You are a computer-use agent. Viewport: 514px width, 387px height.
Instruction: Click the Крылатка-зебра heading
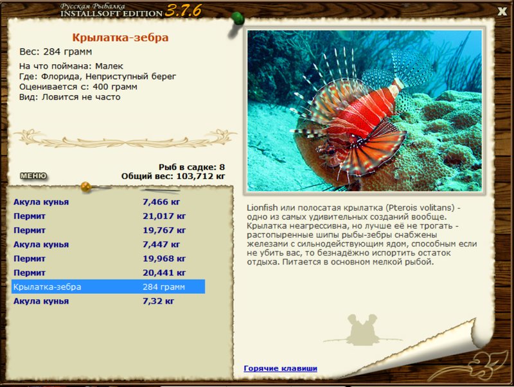point(120,37)
